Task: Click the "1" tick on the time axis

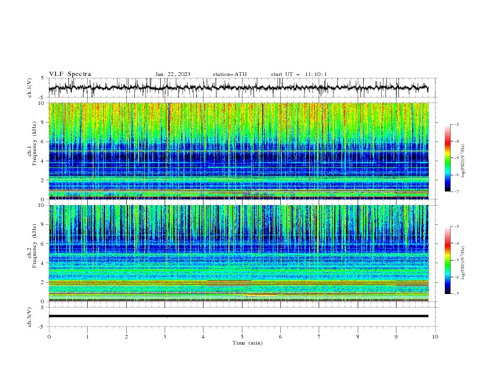Action: (x=87, y=337)
